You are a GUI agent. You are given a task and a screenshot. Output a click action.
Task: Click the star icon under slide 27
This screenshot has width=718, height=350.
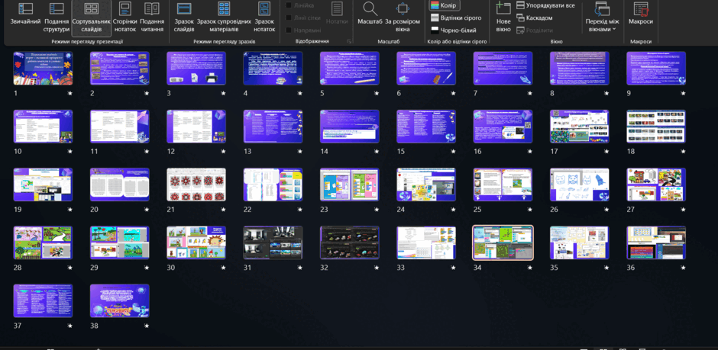point(683,210)
